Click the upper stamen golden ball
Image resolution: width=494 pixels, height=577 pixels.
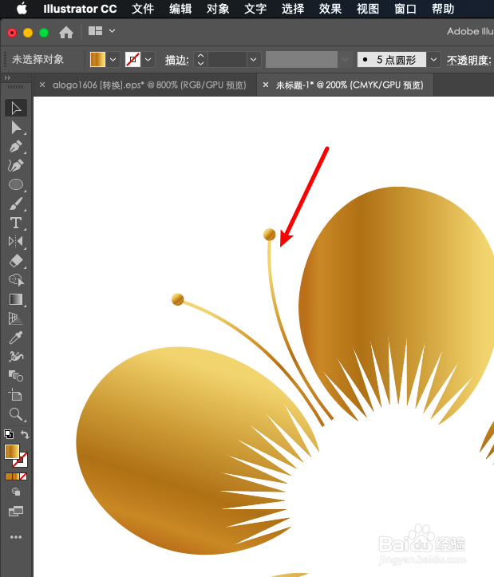tap(270, 235)
